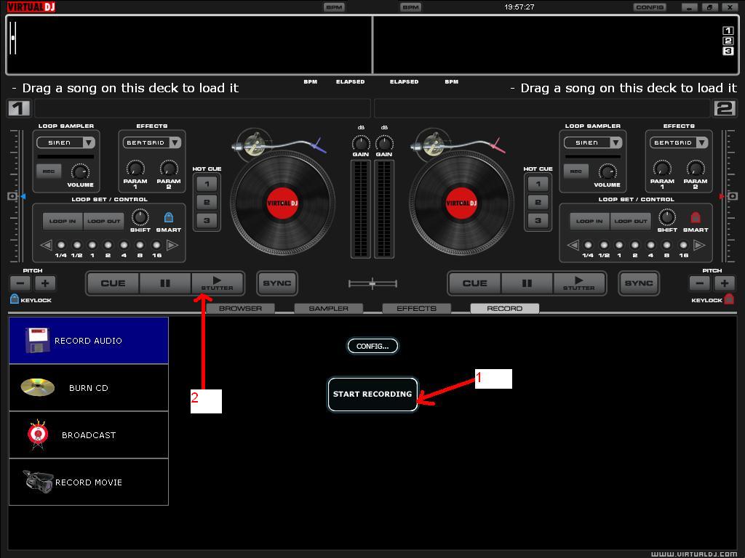Open the recording Config... button
Image resolution: width=745 pixels, height=558 pixels.
tap(372, 346)
